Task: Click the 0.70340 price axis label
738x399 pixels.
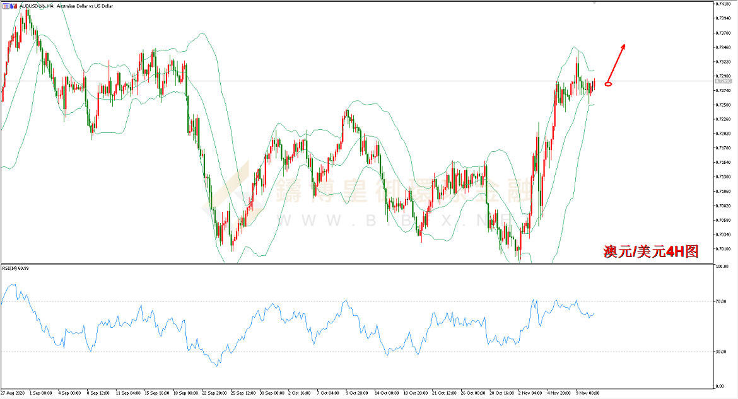Action: (x=723, y=234)
